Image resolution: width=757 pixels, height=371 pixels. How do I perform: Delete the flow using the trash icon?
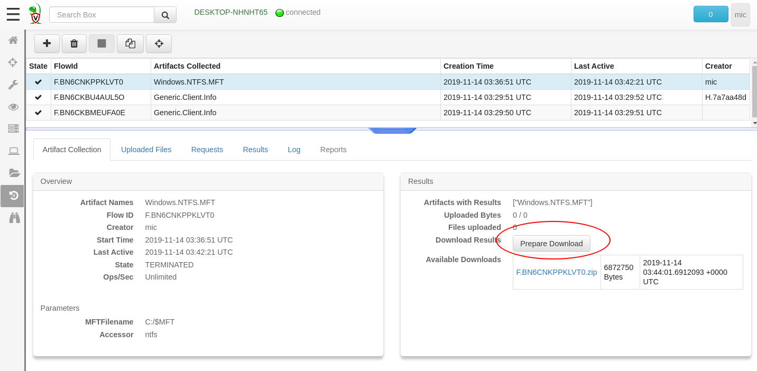(x=74, y=43)
